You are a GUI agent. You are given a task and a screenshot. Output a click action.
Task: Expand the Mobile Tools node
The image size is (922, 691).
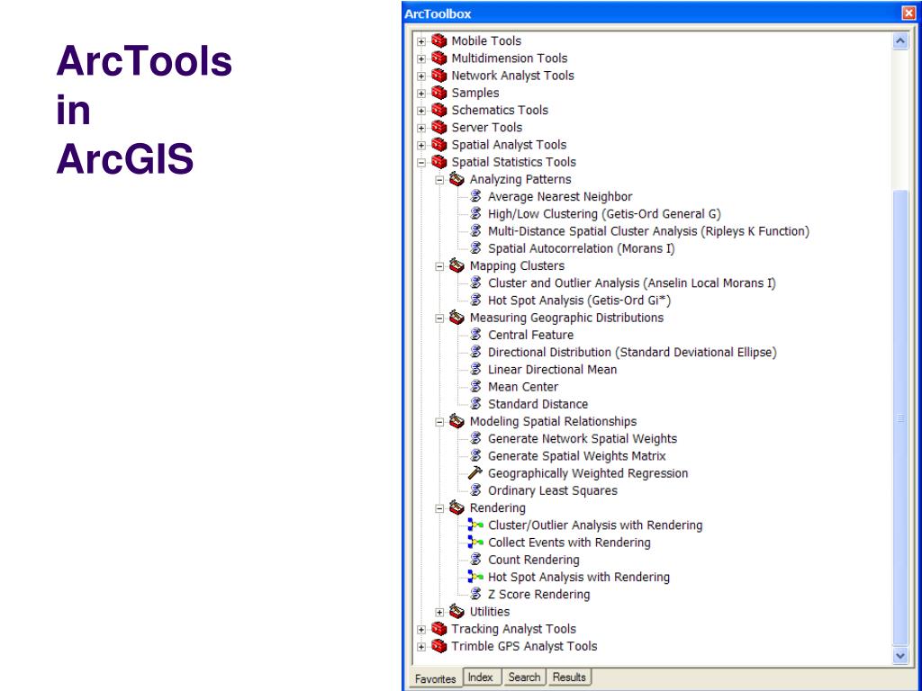[421, 41]
